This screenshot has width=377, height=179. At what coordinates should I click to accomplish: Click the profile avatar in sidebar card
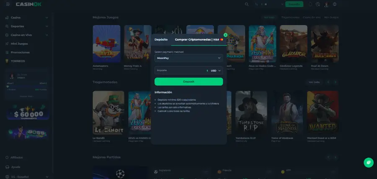point(12,76)
